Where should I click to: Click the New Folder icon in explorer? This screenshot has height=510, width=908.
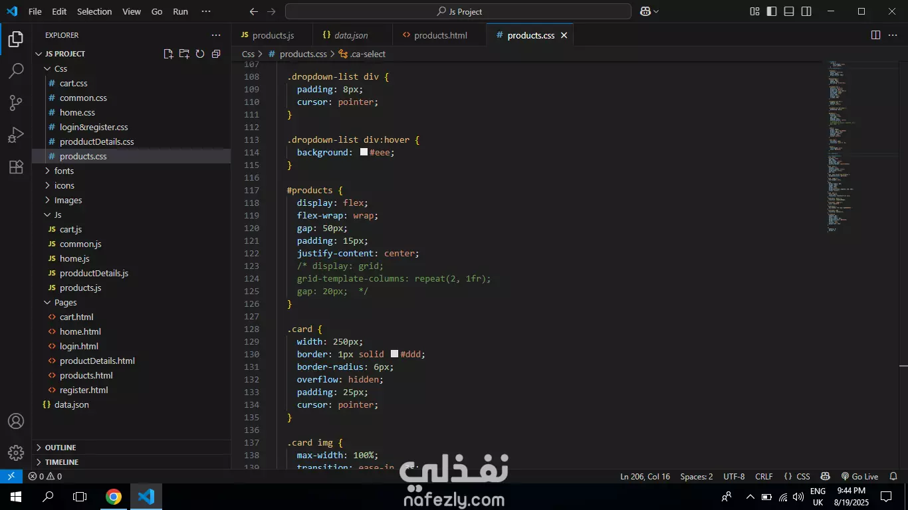tap(184, 54)
